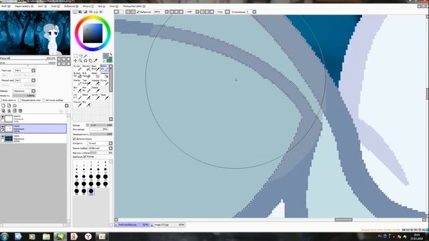Select the zoom magnifier tool
This screenshot has height=241, width=429.
[80, 61]
